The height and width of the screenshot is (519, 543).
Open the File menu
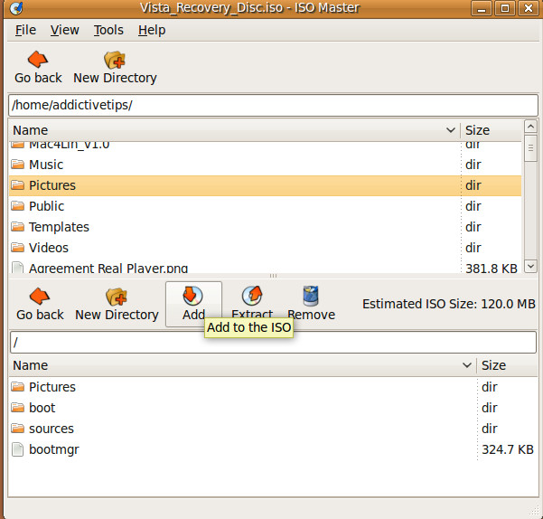pyautogui.click(x=25, y=30)
